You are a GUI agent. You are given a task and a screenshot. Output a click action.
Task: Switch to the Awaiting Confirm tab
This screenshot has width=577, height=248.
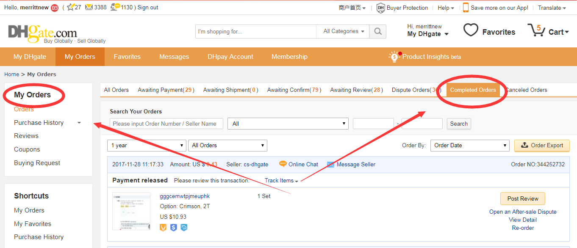tap(294, 90)
